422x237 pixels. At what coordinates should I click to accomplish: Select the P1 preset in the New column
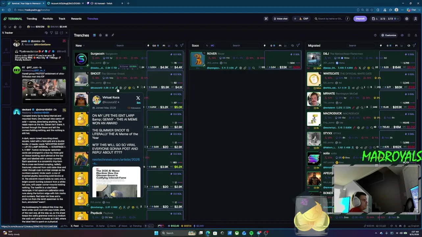coord(164,45)
